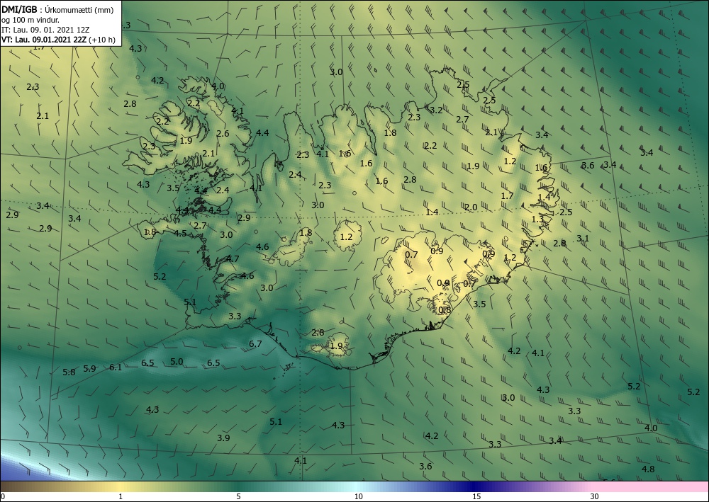Click the 3.9 value on the map
This screenshot has width=709, height=502.
[223, 438]
